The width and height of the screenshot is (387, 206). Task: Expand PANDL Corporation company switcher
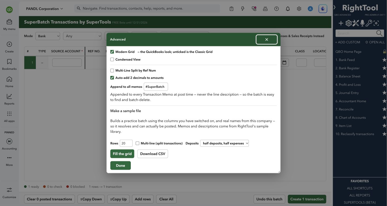45,9
